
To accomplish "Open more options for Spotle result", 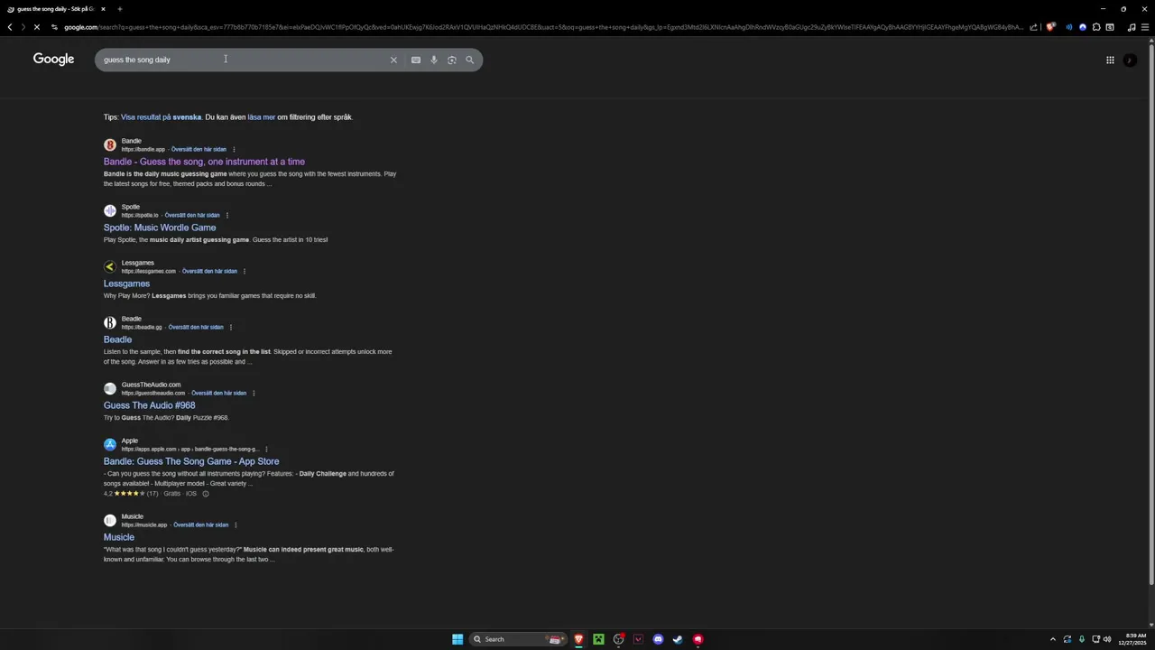I will [x=227, y=216].
